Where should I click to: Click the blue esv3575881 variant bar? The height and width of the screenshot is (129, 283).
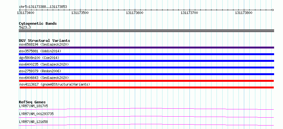tap(146, 54)
